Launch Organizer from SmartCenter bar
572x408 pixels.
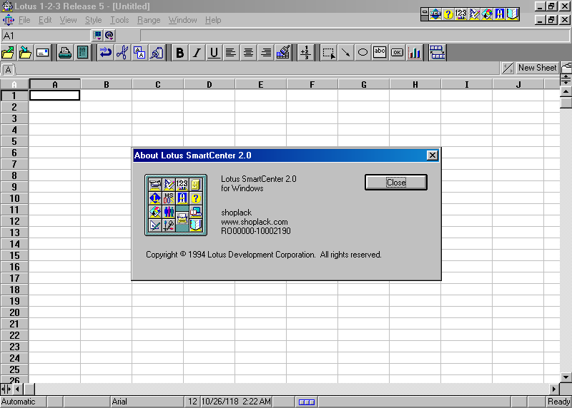(512, 14)
